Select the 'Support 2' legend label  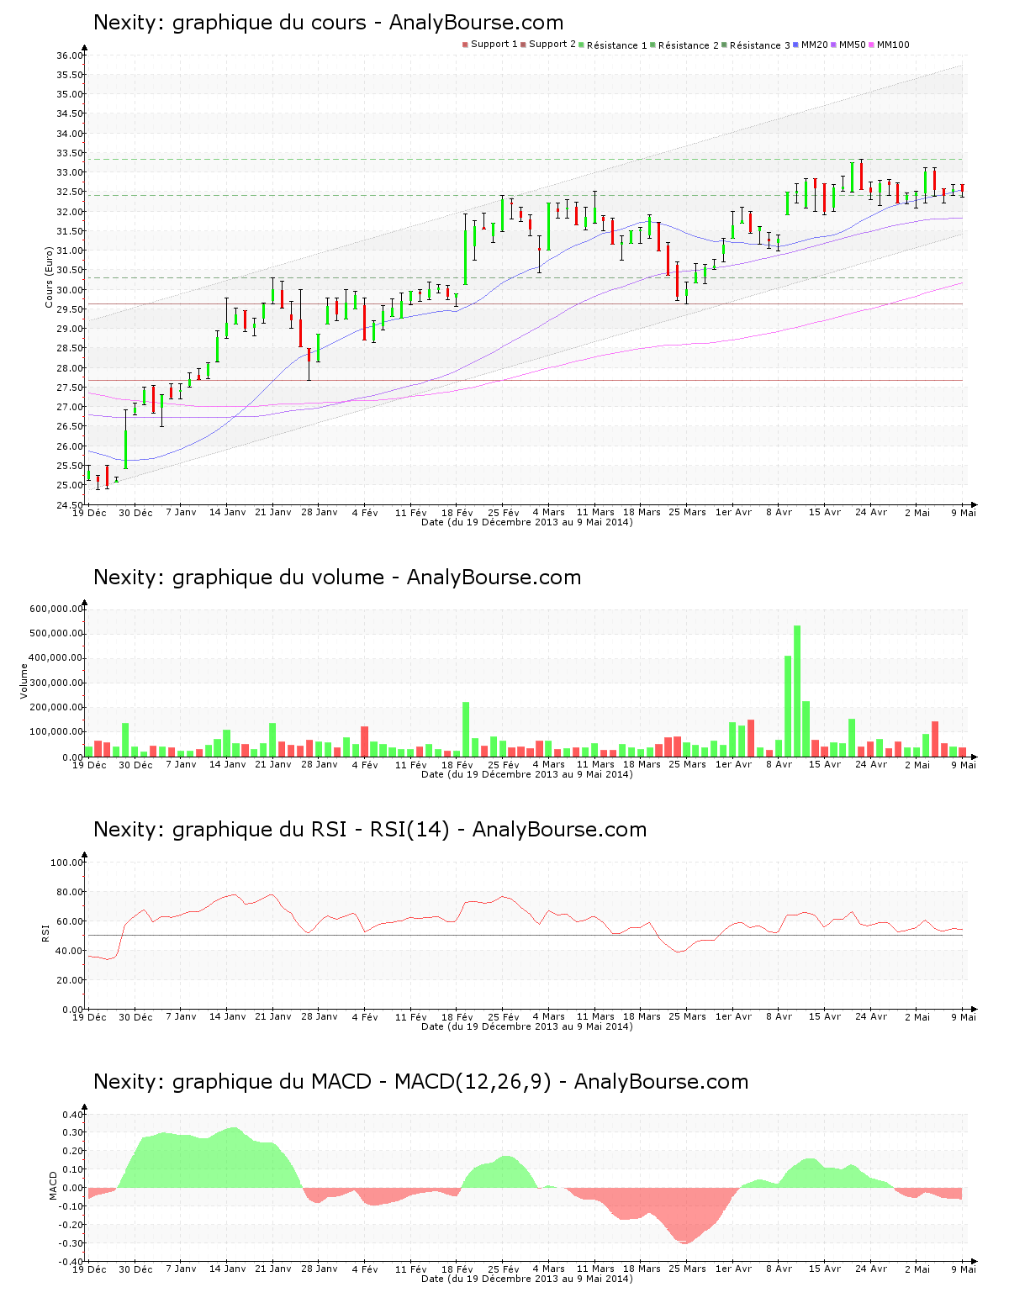tap(552, 45)
